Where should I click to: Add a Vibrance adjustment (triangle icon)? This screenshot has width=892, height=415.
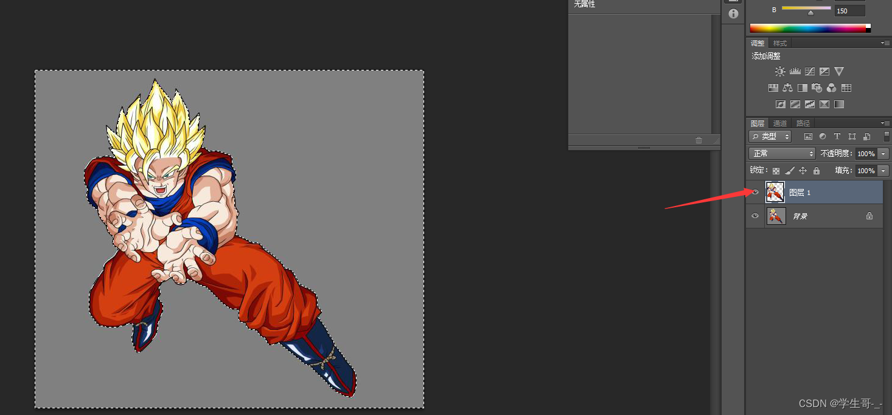[839, 71]
